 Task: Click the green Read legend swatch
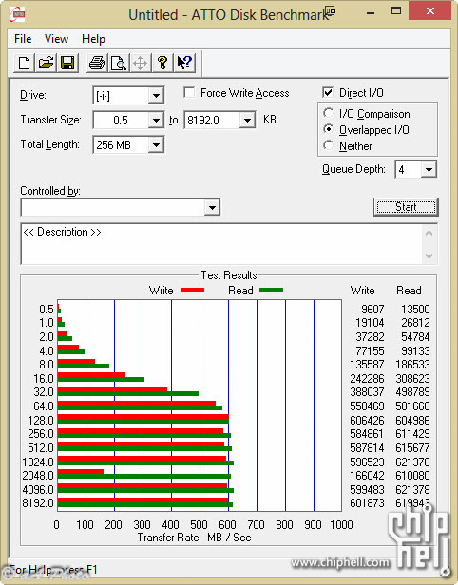[x=271, y=290]
